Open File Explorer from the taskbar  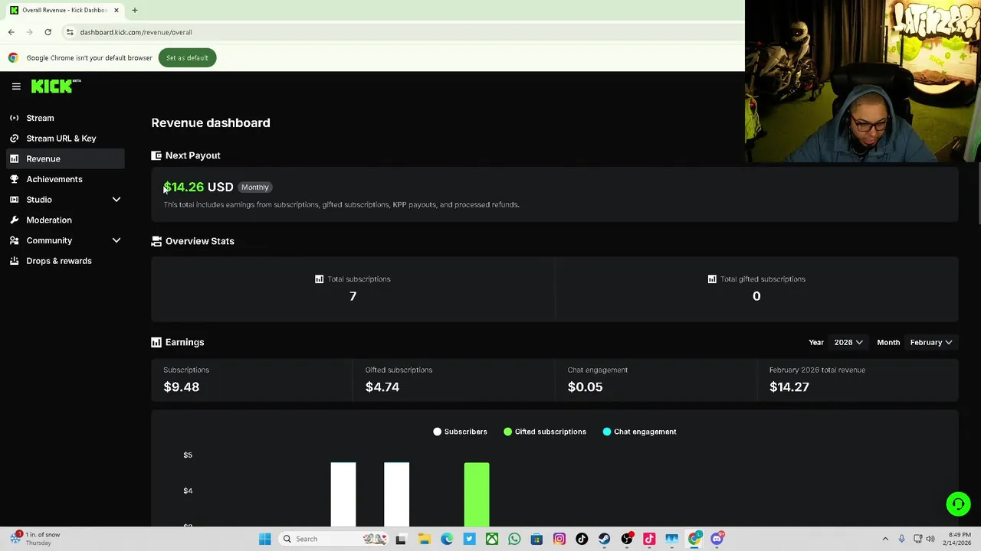424,539
